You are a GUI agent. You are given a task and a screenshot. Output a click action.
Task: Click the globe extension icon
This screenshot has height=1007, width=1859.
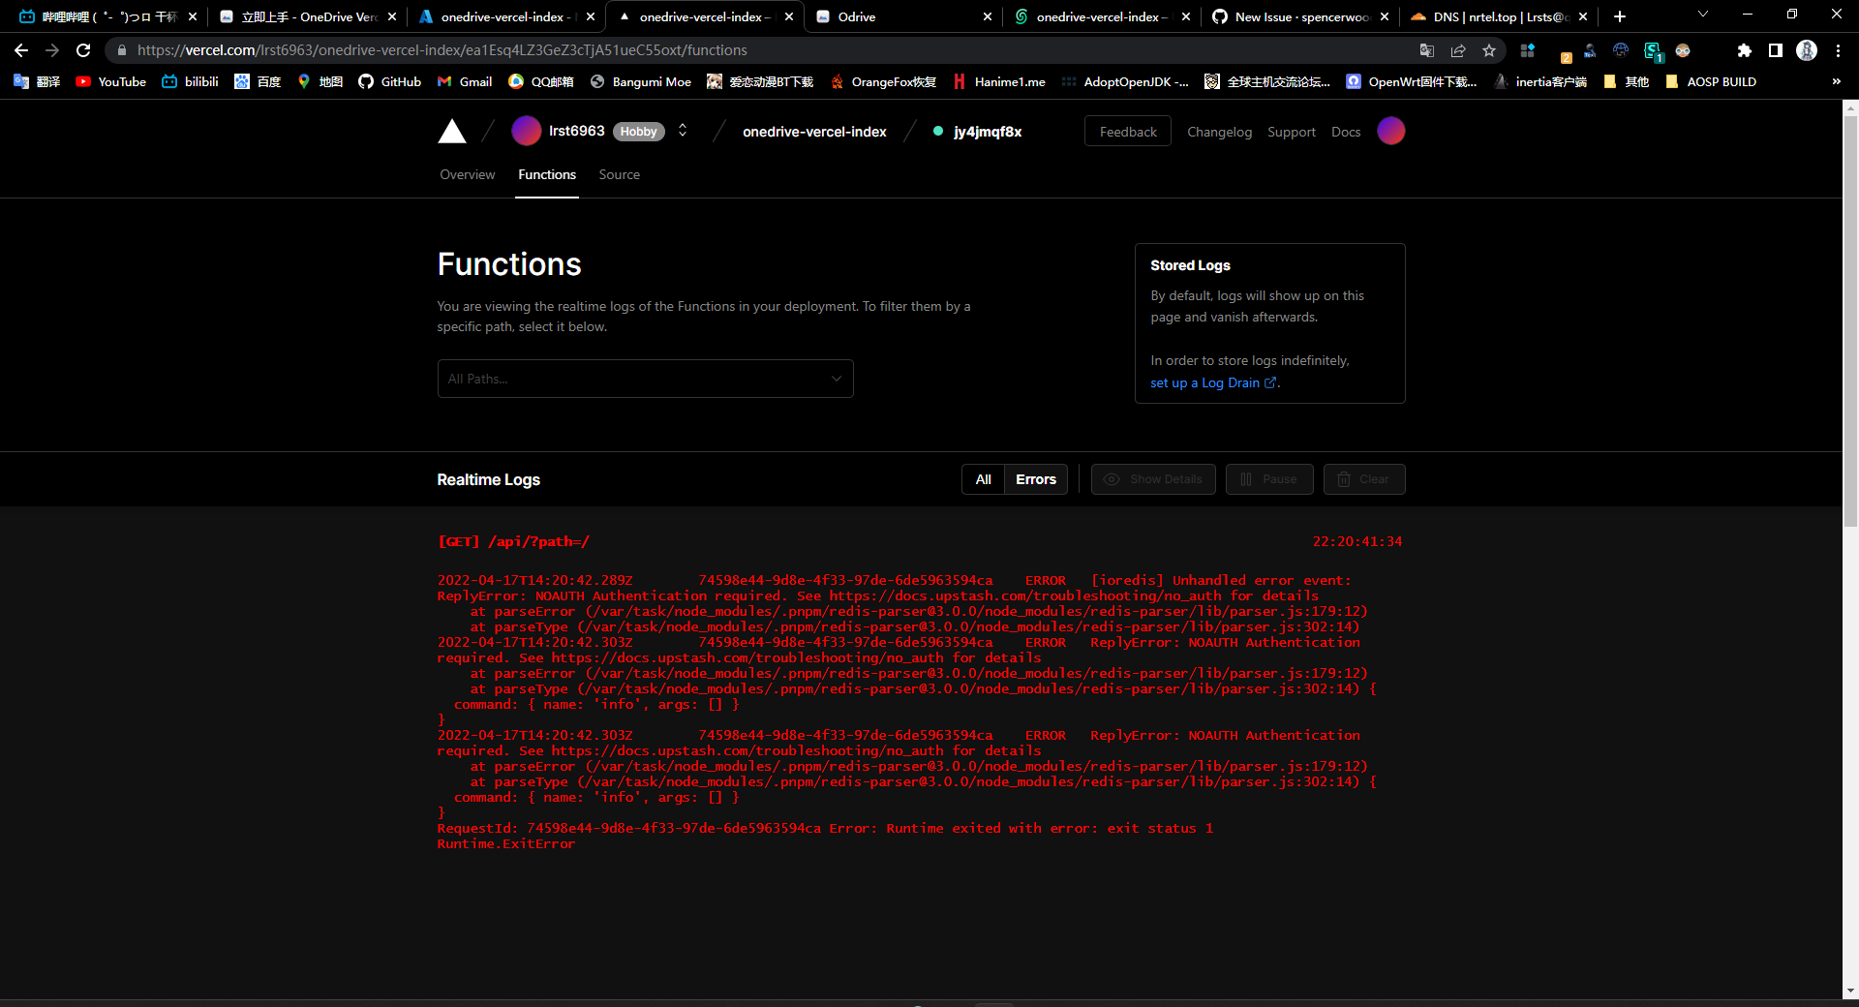pos(1621,50)
